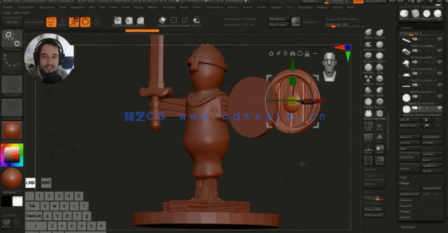This screenshot has height=233, width=448.
Task: Select the SelectLasso brush icon
Action: (185, 22)
